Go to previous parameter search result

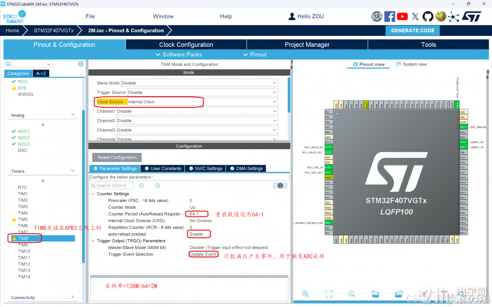tap(142, 186)
